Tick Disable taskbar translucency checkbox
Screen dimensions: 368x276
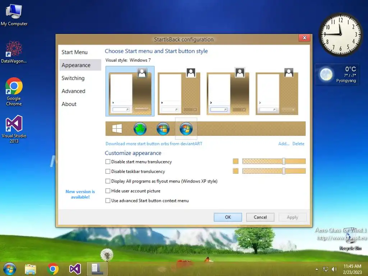[x=108, y=171]
